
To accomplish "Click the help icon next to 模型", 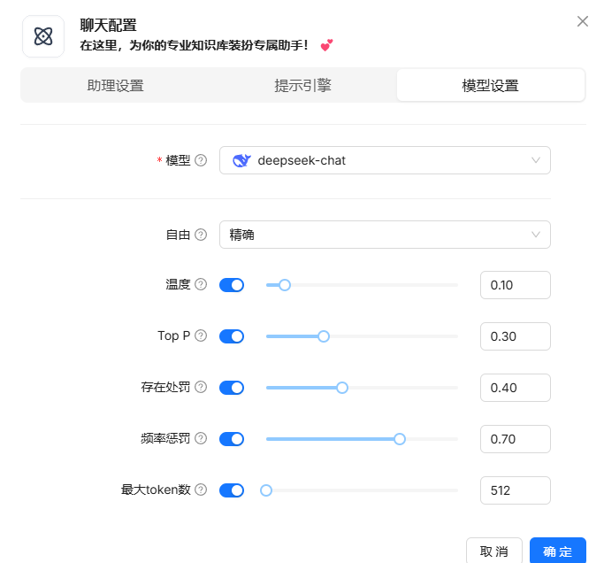I will 201,160.
